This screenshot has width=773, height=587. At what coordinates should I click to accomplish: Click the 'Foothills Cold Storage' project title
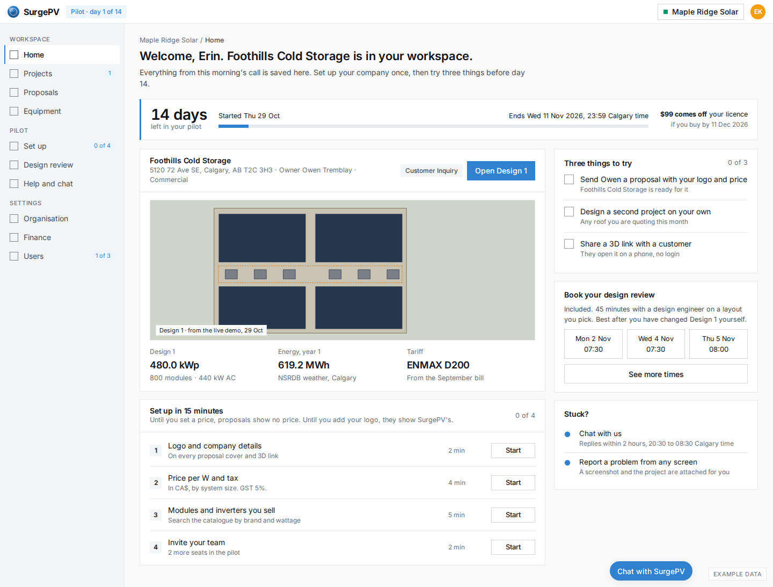click(190, 161)
